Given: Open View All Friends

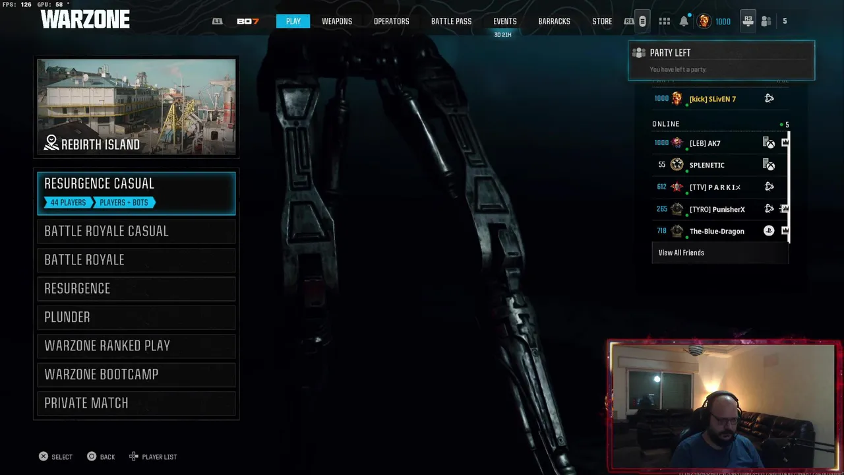Looking at the screenshot, I should 720,253.
